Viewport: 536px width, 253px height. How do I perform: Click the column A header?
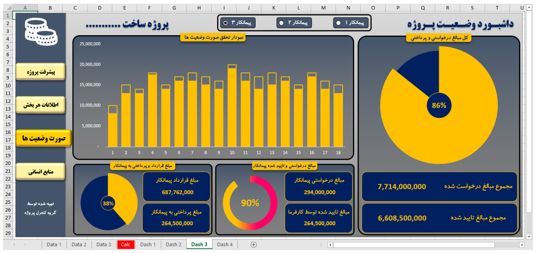[x=25, y=8]
